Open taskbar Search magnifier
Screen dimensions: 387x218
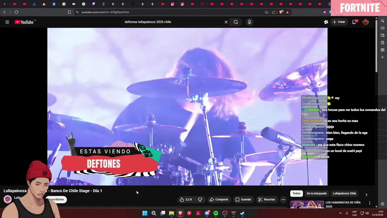point(154,213)
